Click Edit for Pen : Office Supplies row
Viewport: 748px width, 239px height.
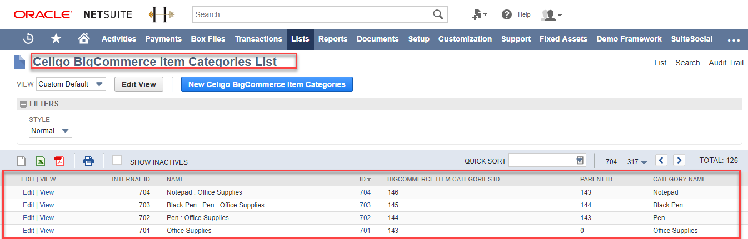click(28, 218)
